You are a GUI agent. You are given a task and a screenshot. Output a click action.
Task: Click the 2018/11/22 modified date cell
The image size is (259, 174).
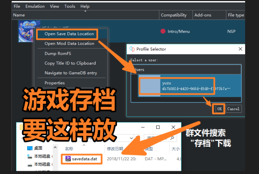[122, 159]
